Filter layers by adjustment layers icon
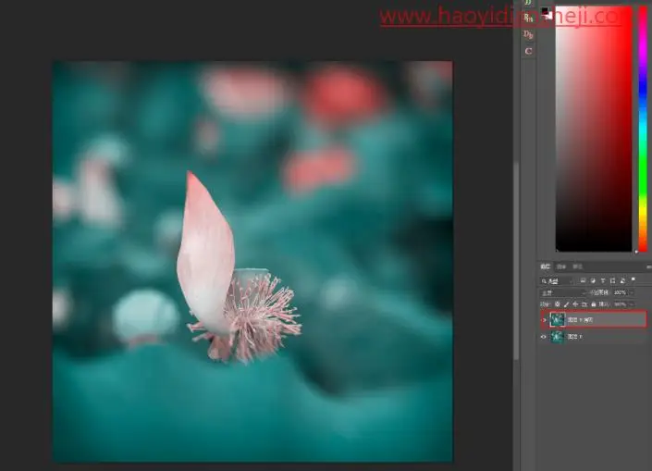The height and width of the screenshot is (471, 652). click(593, 280)
